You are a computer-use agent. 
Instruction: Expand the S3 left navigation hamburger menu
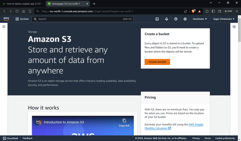pyautogui.click(x=4, y=27)
